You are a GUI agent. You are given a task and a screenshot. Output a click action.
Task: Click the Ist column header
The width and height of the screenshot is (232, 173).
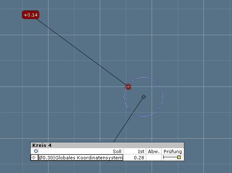pos(141,151)
